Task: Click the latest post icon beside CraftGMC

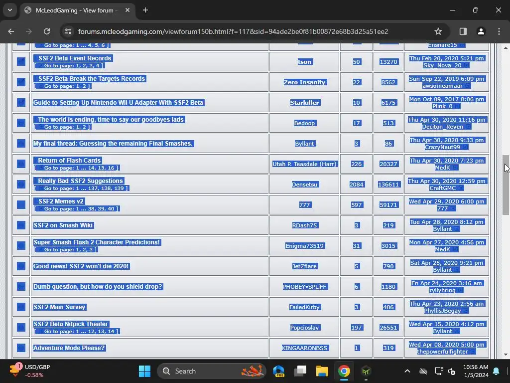Action: click(461, 188)
